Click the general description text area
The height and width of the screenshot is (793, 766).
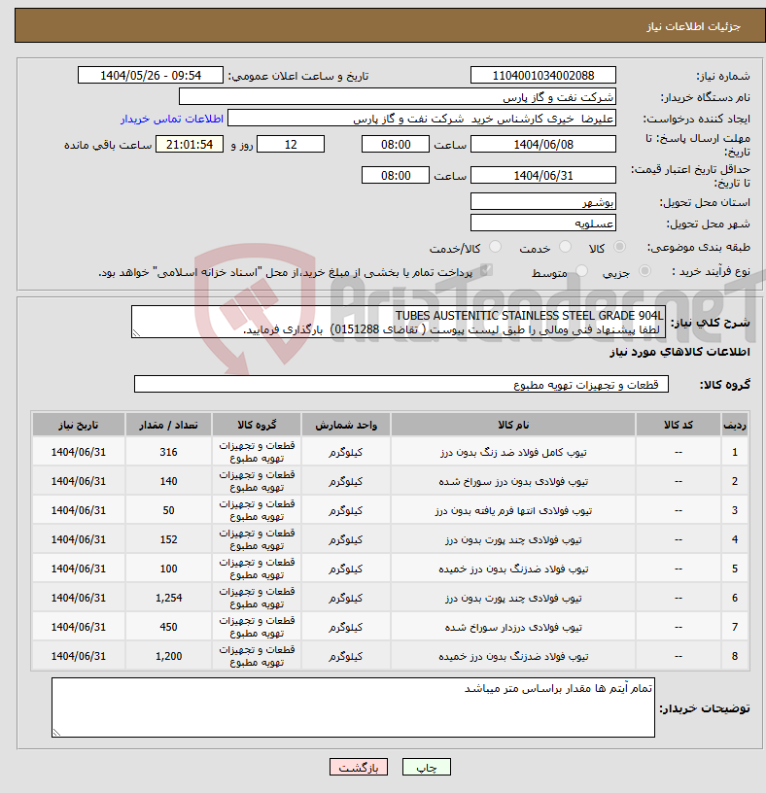click(x=399, y=323)
